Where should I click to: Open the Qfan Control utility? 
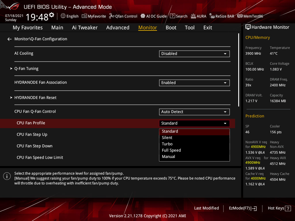[123, 16]
